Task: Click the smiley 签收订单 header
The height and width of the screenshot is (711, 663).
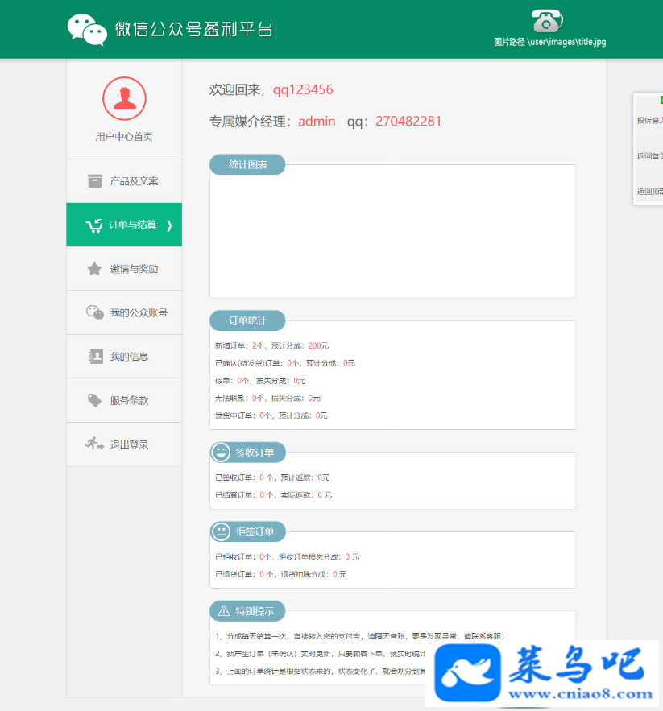Action: coord(248,452)
